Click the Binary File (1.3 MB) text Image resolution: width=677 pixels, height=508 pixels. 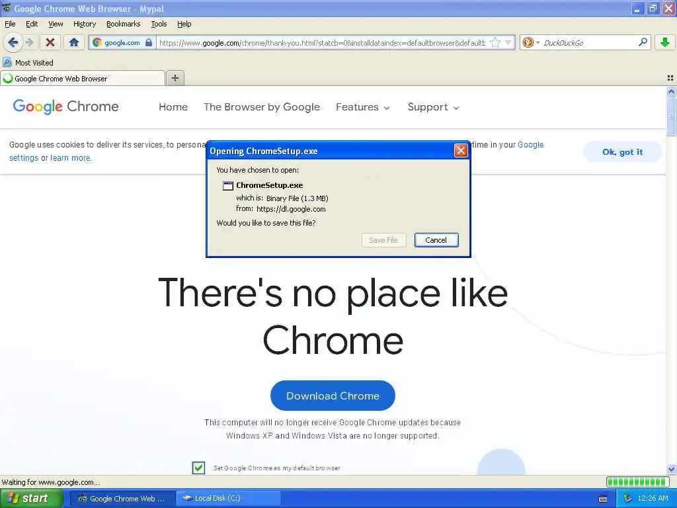[297, 198]
